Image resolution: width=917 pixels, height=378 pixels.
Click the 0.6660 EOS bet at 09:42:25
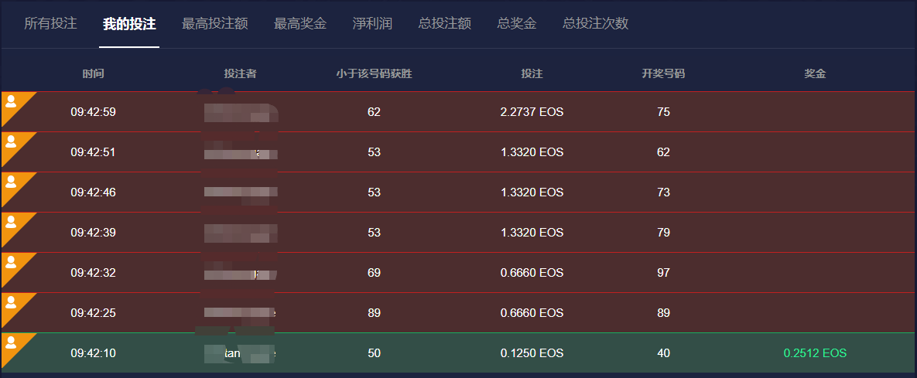(x=532, y=313)
